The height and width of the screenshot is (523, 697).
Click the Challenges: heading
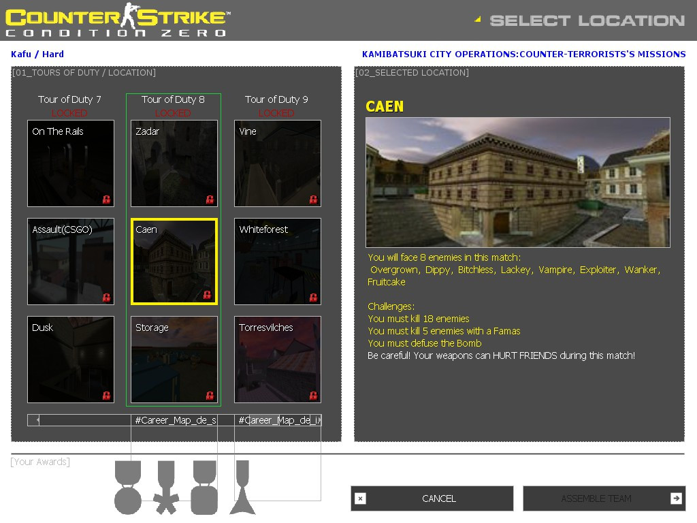point(391,306)
